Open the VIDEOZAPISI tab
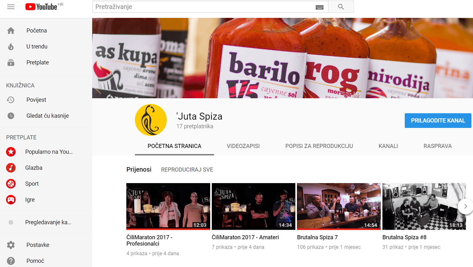The height and width of the screenshot is (267, 473). pyautogui.click(x=243, y=146)
